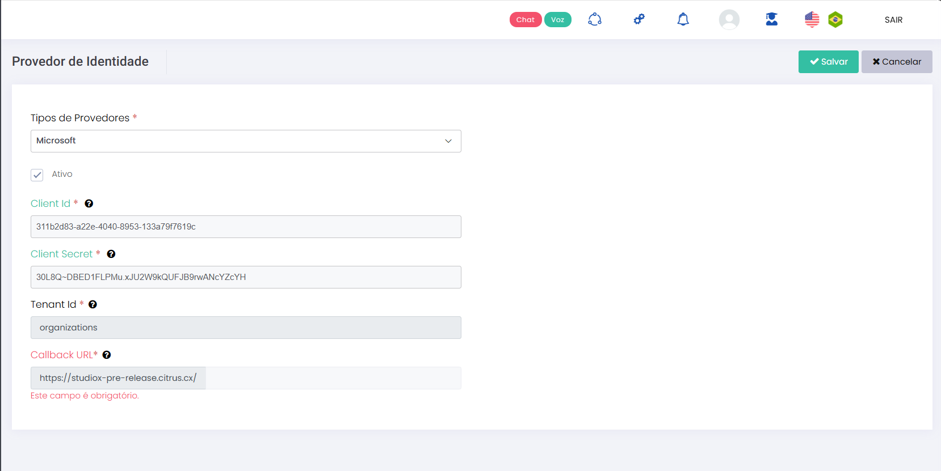Focus the Client Secret input field
This screenshot has height=471, width=941.
(246, 277)
